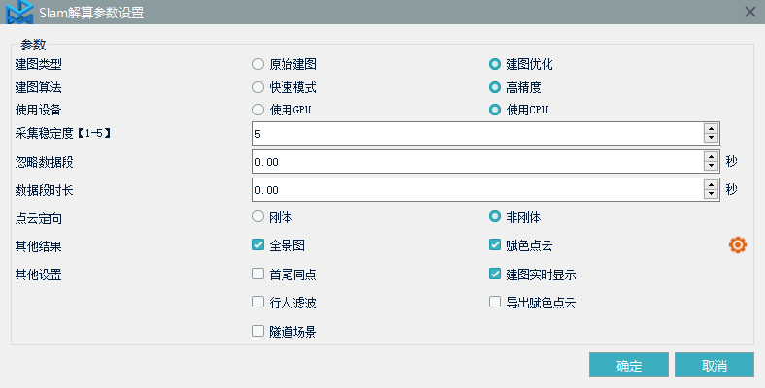
Task: Click the 数据段时长 value field
Action: (x=476, y=189)
